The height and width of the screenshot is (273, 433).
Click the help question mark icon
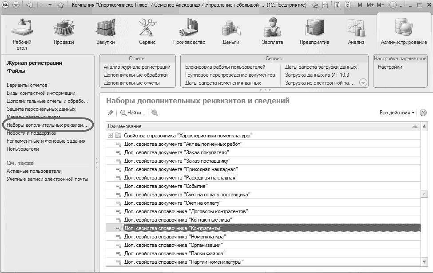(x=423, y=113)
